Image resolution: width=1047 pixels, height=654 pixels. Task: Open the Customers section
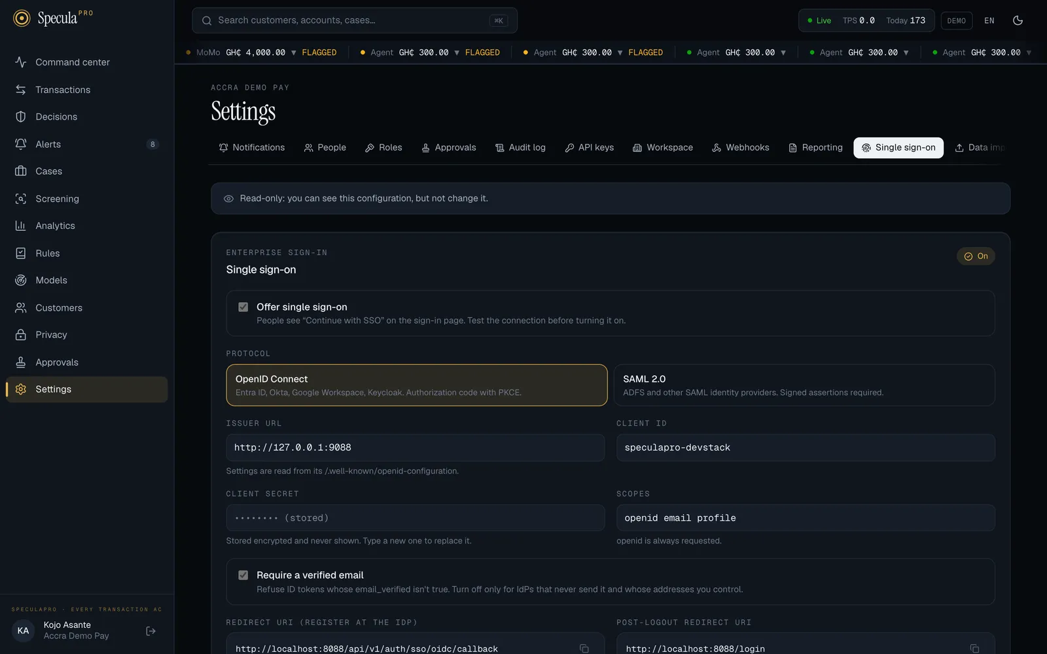click(86, 307)
